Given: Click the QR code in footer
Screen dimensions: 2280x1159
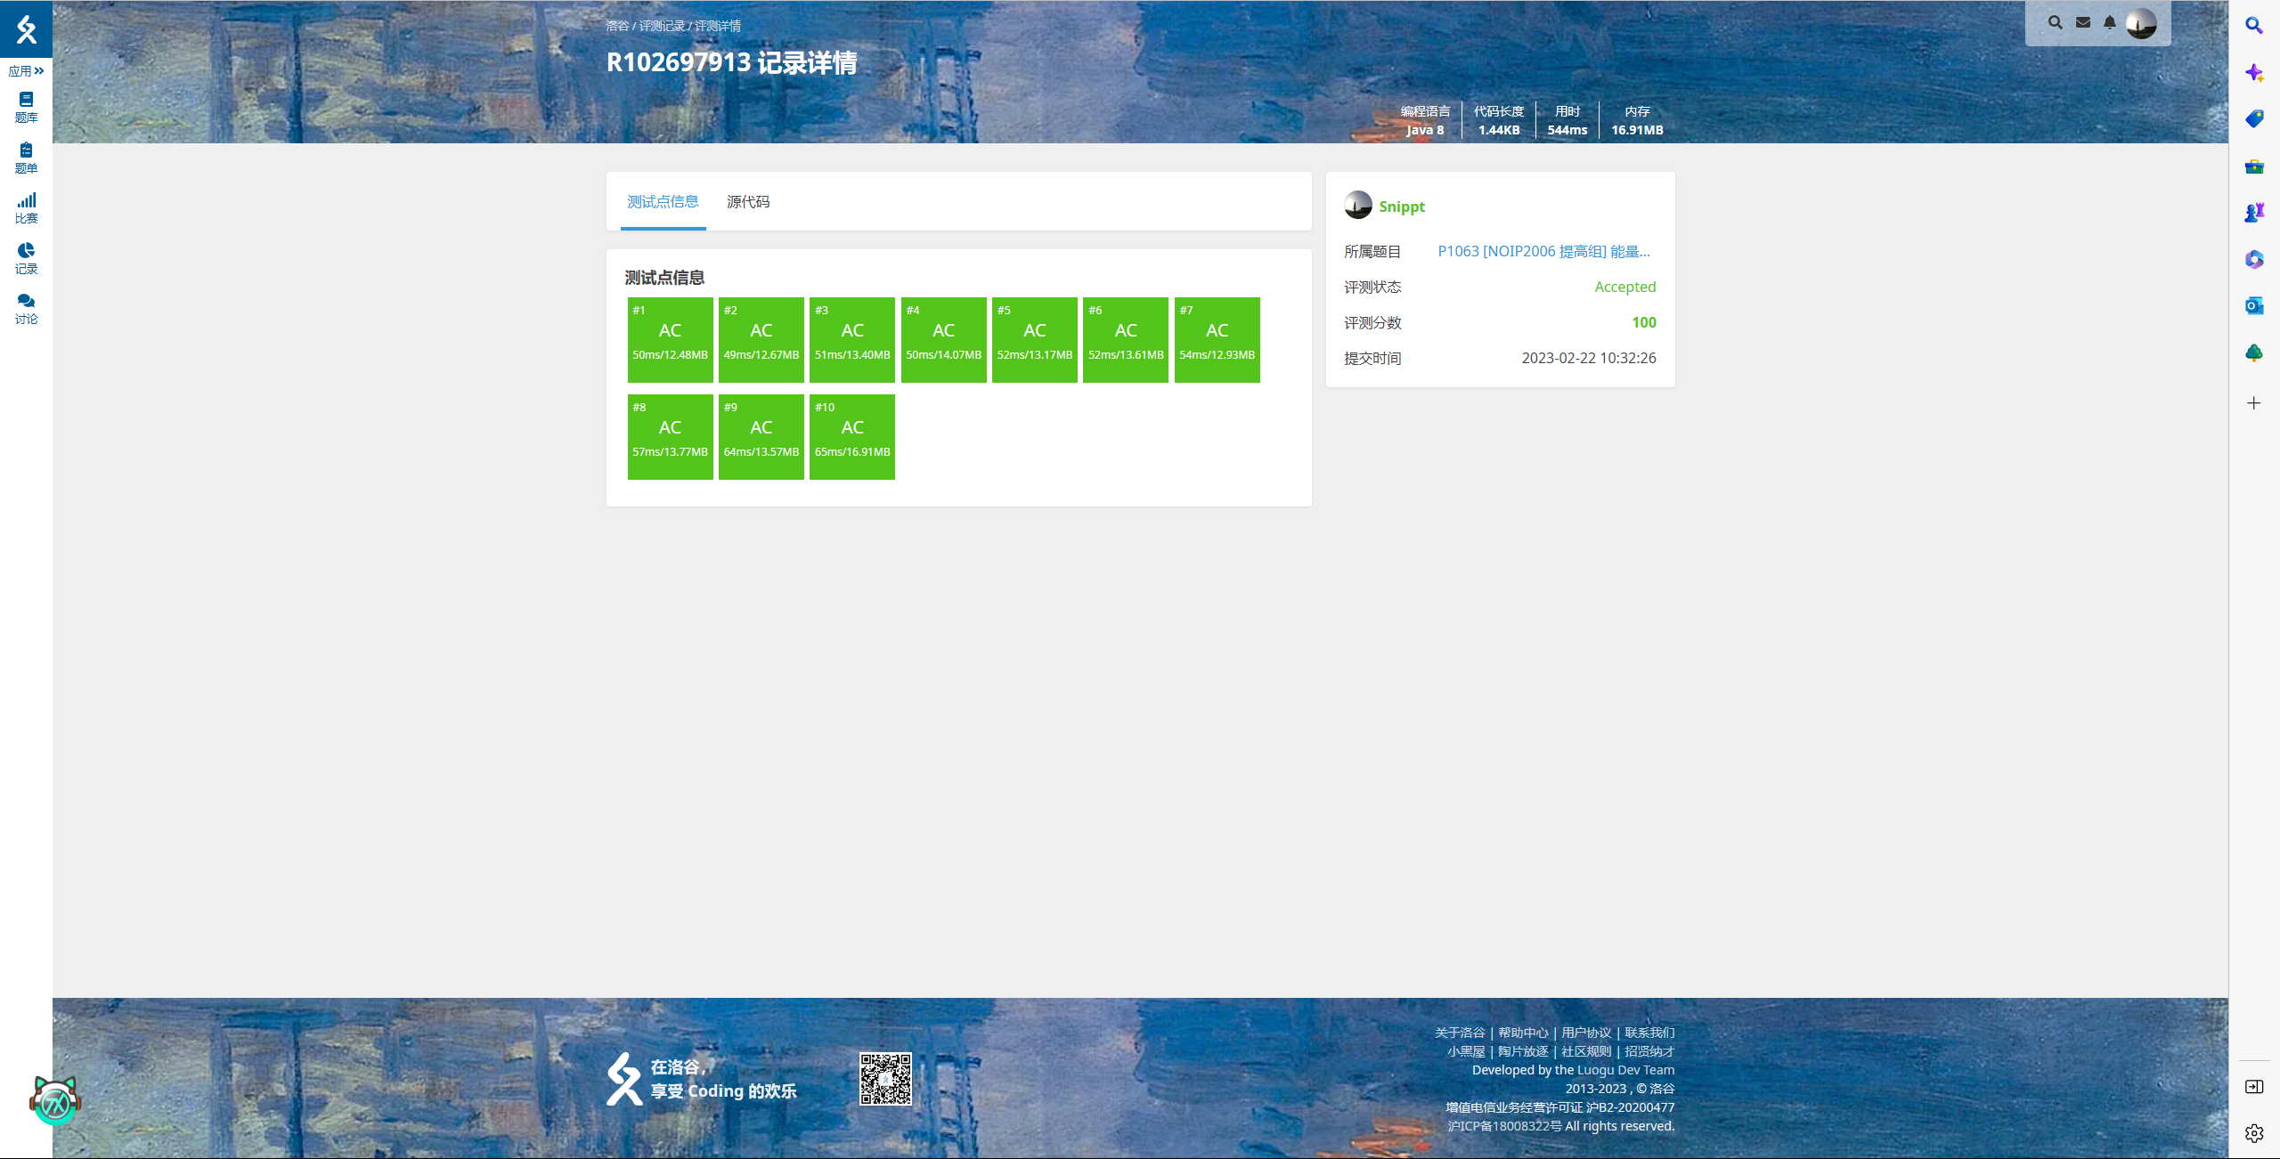Looking at the screenshot, I should tap(885, 1079).
